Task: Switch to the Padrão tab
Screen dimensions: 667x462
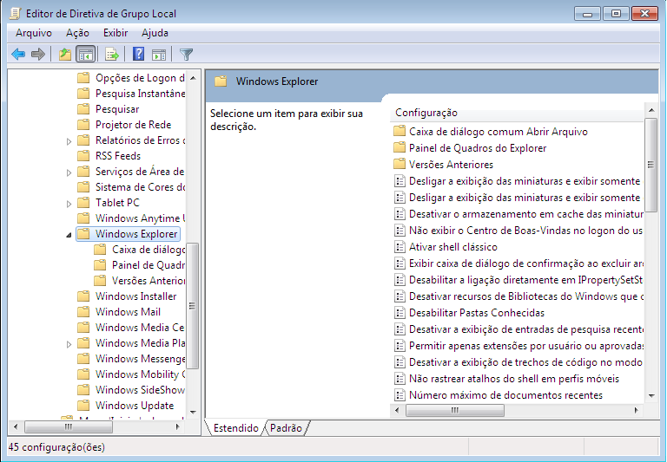Action: [x=286, y=428]
